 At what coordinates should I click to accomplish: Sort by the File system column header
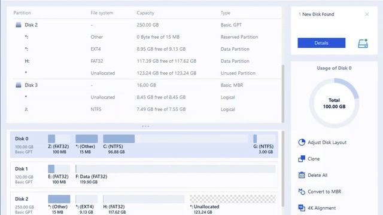(x=102, y=13)
